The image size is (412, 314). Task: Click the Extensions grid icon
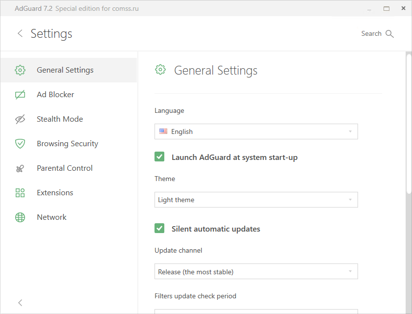[x=20, y=193]
